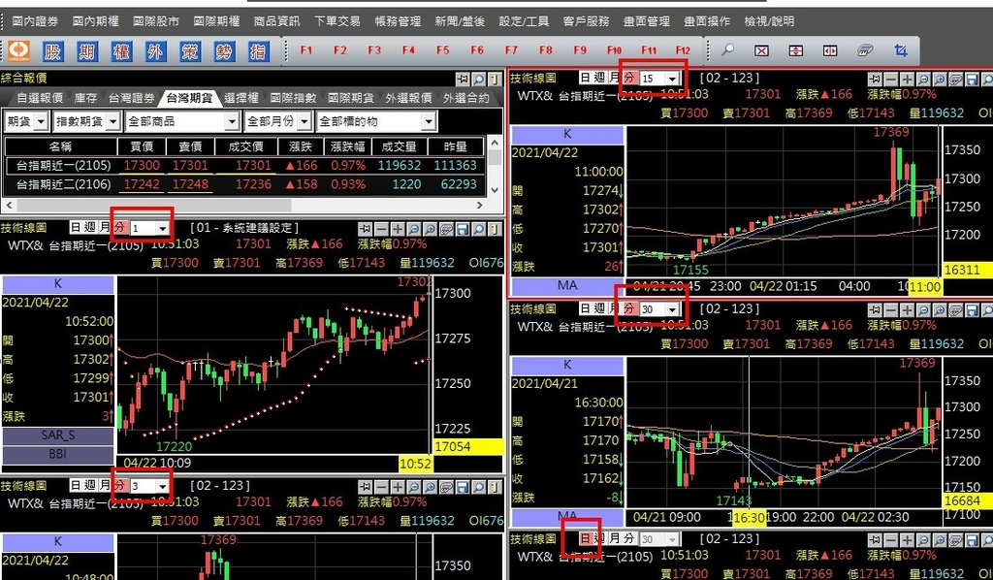Save the 3-minute chart with disk icon
Viewport: 993px width, 580px height.
point(463,486)
